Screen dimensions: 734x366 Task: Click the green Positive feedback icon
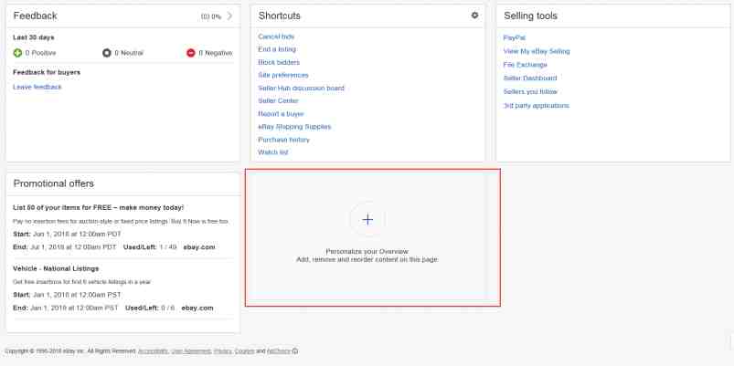point(17,53)
